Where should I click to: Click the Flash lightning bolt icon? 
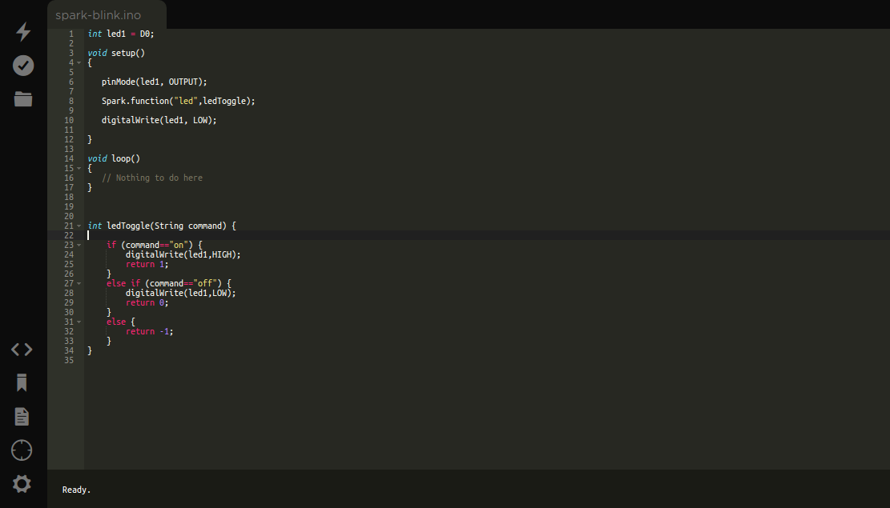coord(23,32)
